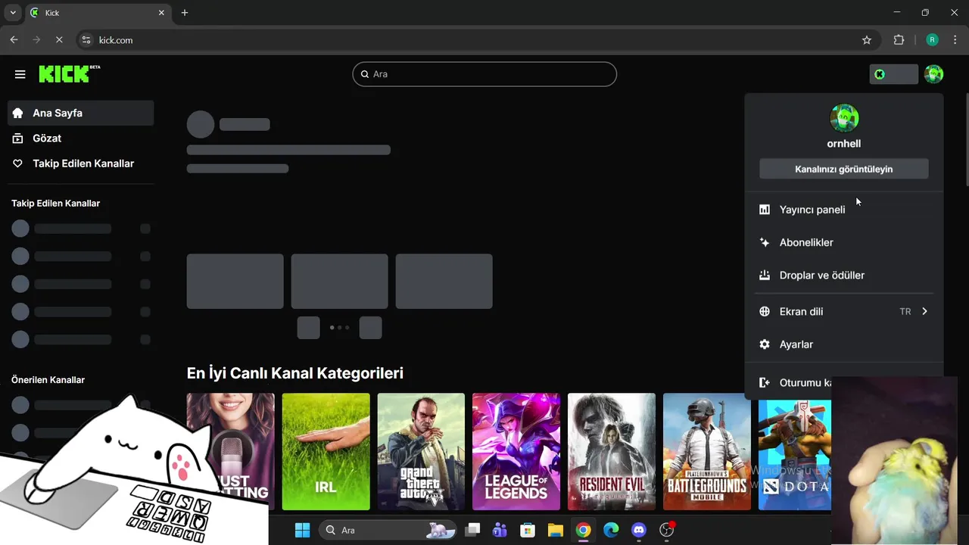
Task: Choose Ekran dili menu entry
Action: pyautogui.click(x=844, y=312)
